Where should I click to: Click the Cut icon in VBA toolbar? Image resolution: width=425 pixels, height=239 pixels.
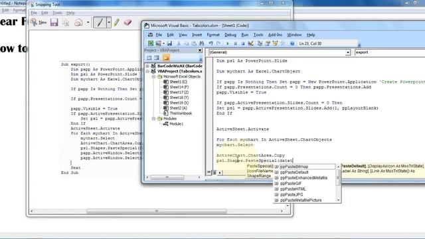[179, 43]
